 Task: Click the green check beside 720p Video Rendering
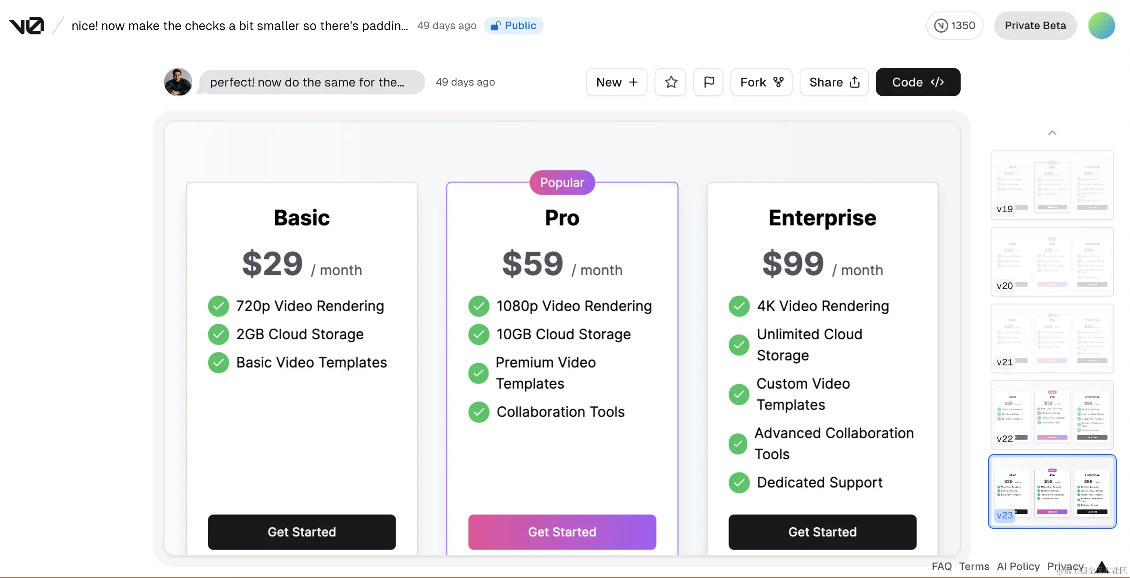click(x=218, y=306)
